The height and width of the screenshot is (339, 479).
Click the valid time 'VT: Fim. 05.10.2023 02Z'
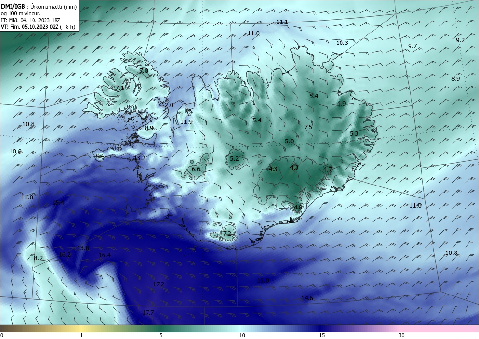(x=30, y=26)
